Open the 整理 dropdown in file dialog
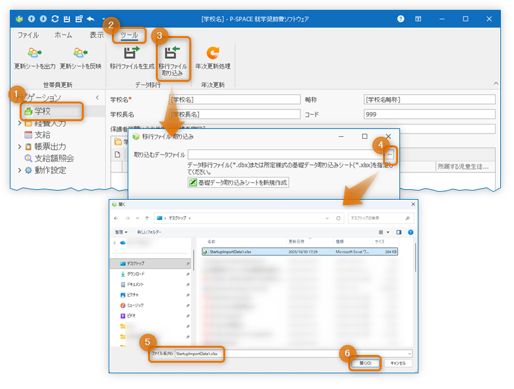 (120, 232)
